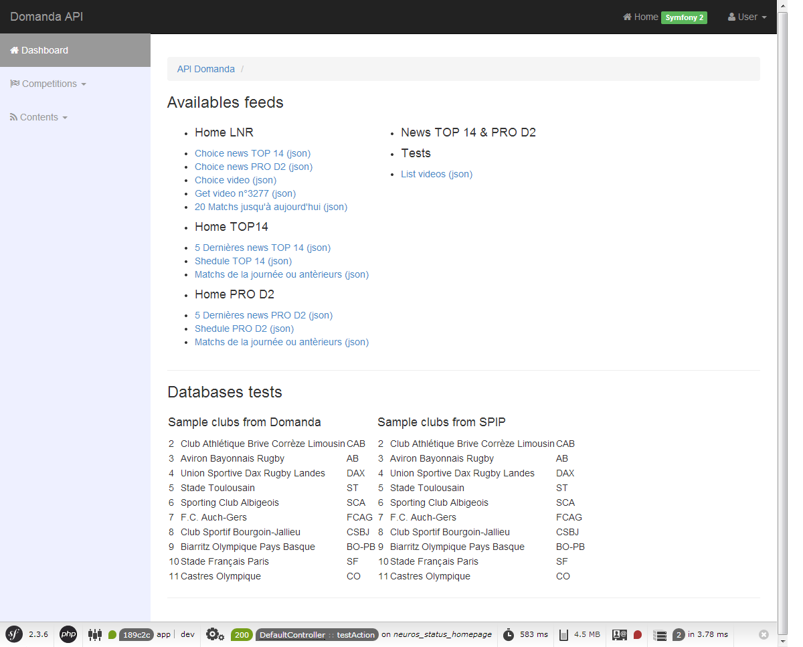
Task: Click the memory usage icon
Action: click(x=564, y=634)
